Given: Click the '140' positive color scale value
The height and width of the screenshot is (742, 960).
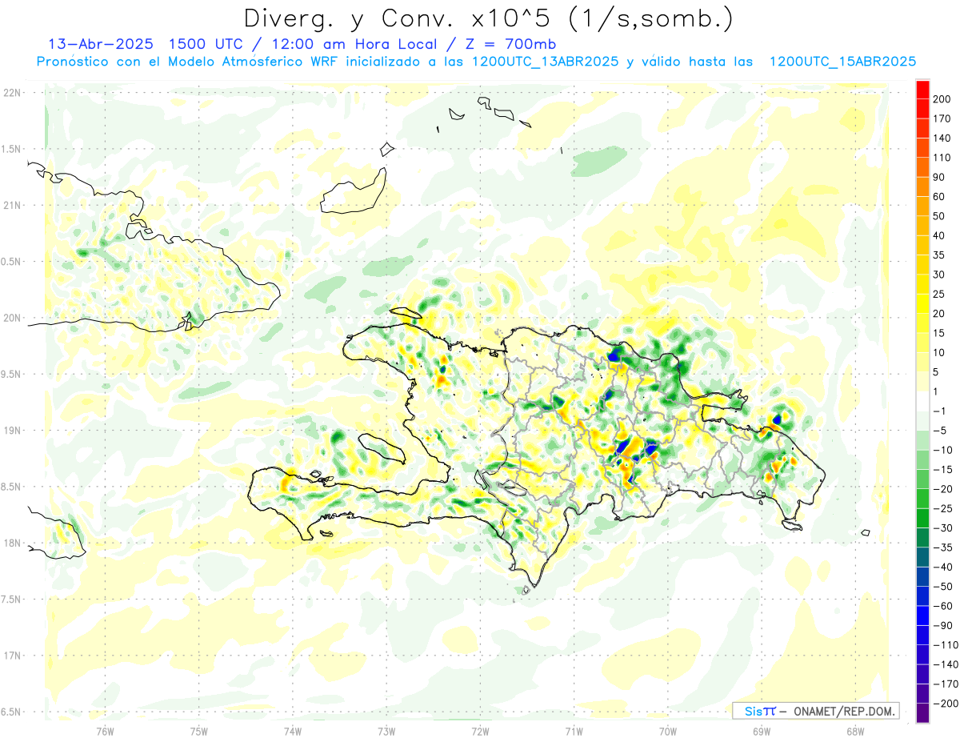Looking at the screenshot, I should tap(943, 138).
